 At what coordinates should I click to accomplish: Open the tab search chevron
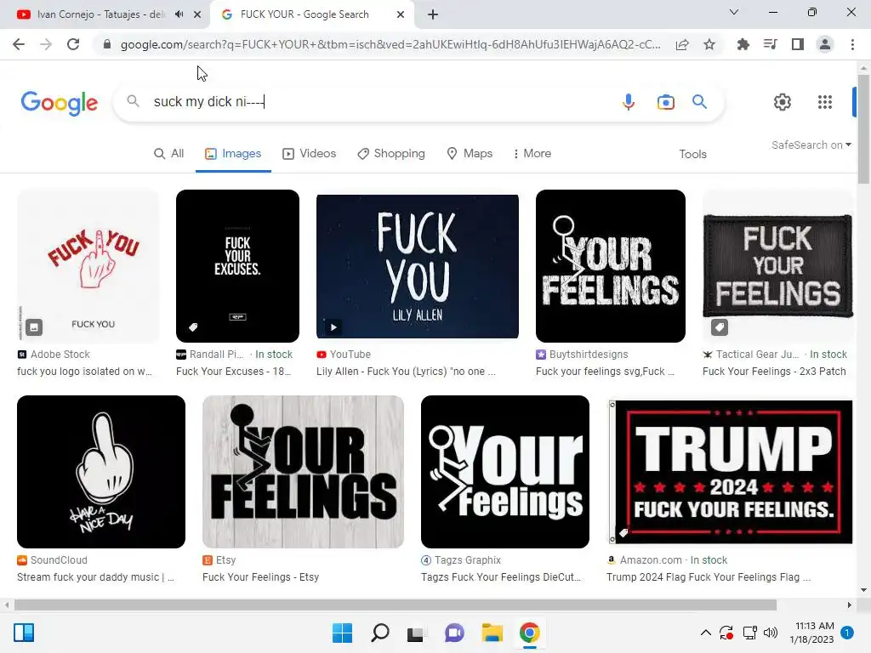[x=734, y=12]
